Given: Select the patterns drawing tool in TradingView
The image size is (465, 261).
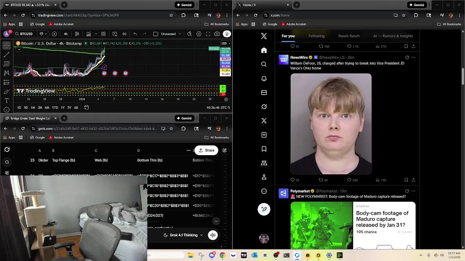Looking at the screenshot, I should (7, 73).
